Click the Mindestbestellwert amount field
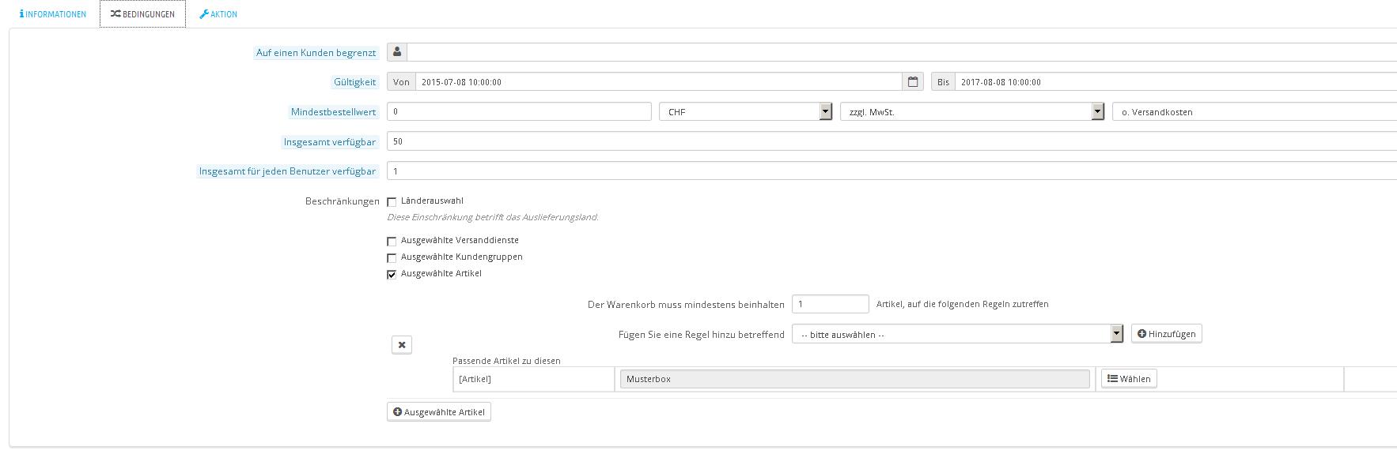The width and height of the screenshot is (1397, 450). click(x=519, y=111)
